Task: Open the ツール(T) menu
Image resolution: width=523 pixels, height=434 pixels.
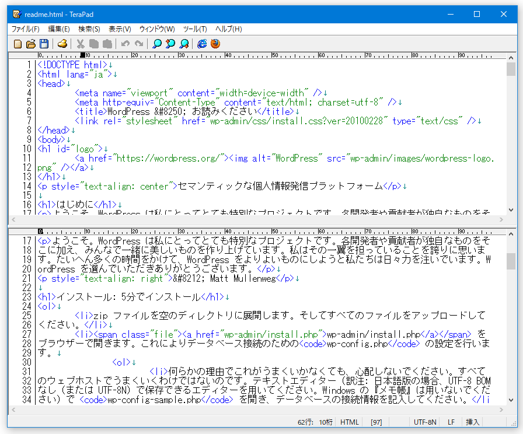Action: pyautogui.click(x=195, y=29)
